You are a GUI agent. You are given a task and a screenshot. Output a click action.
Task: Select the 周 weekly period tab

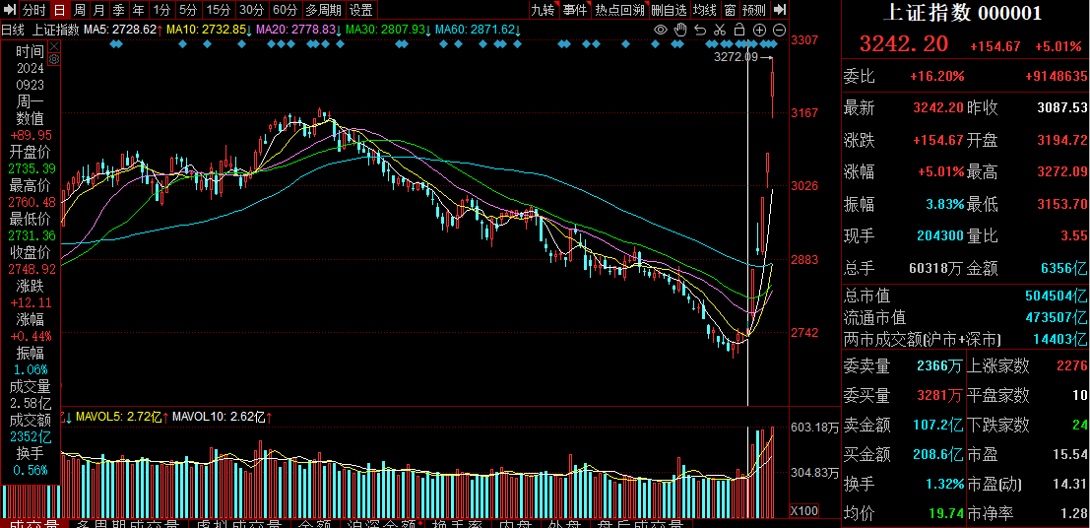pyautogui.click(x=80, y=10)
